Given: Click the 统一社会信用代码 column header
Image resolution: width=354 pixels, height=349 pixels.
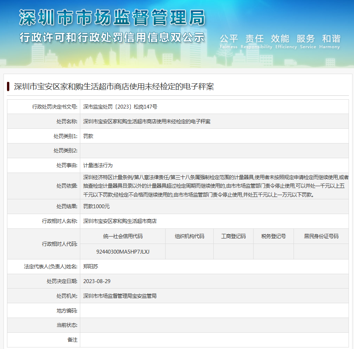Looking at the screenshot, I should tap(123, 237).
